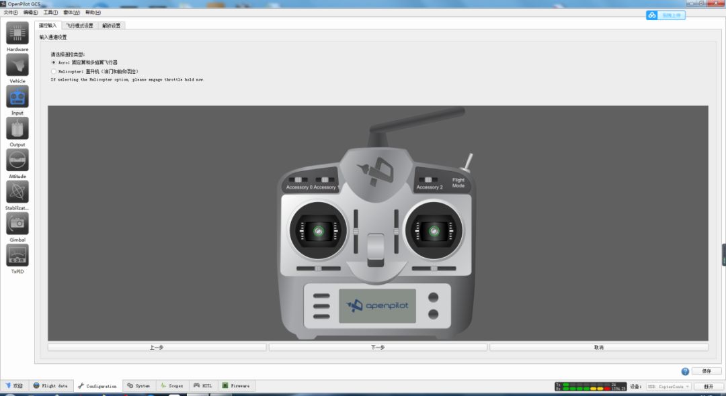This screenshot has height=396, width=726.
Task: Open the 窗体 (Window) menu
Action: tap(71, 13)
